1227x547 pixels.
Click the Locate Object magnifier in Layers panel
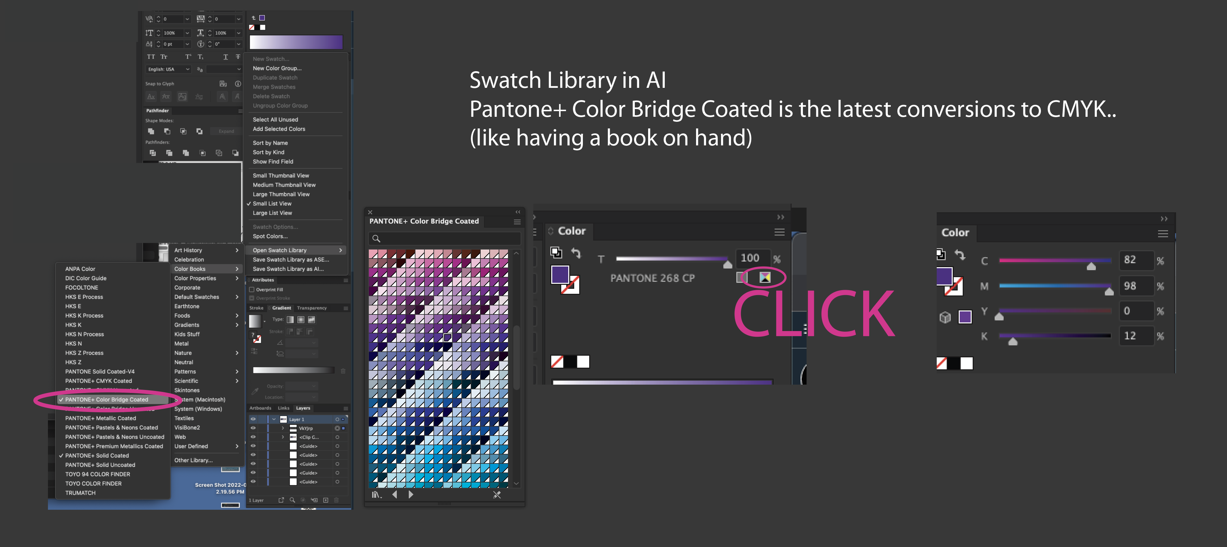pos(292,500)
